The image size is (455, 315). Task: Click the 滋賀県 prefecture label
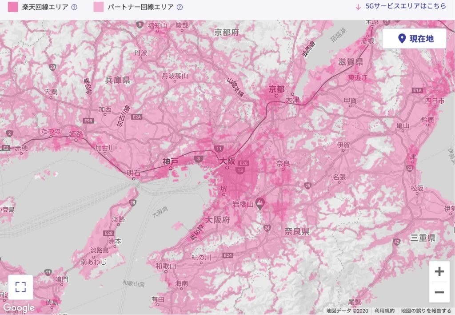351,61
